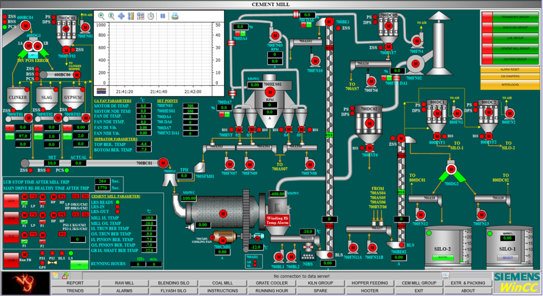Click the colored trend legend icon below chart
This screenshot has width=543, height=296.
101,91
